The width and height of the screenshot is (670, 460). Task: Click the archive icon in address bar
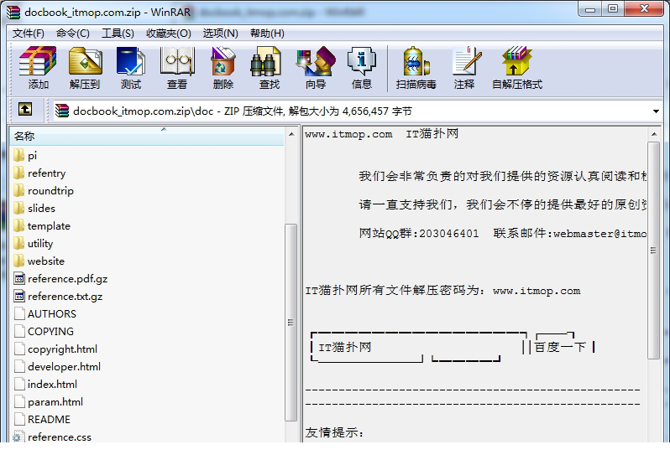point(62,111)
